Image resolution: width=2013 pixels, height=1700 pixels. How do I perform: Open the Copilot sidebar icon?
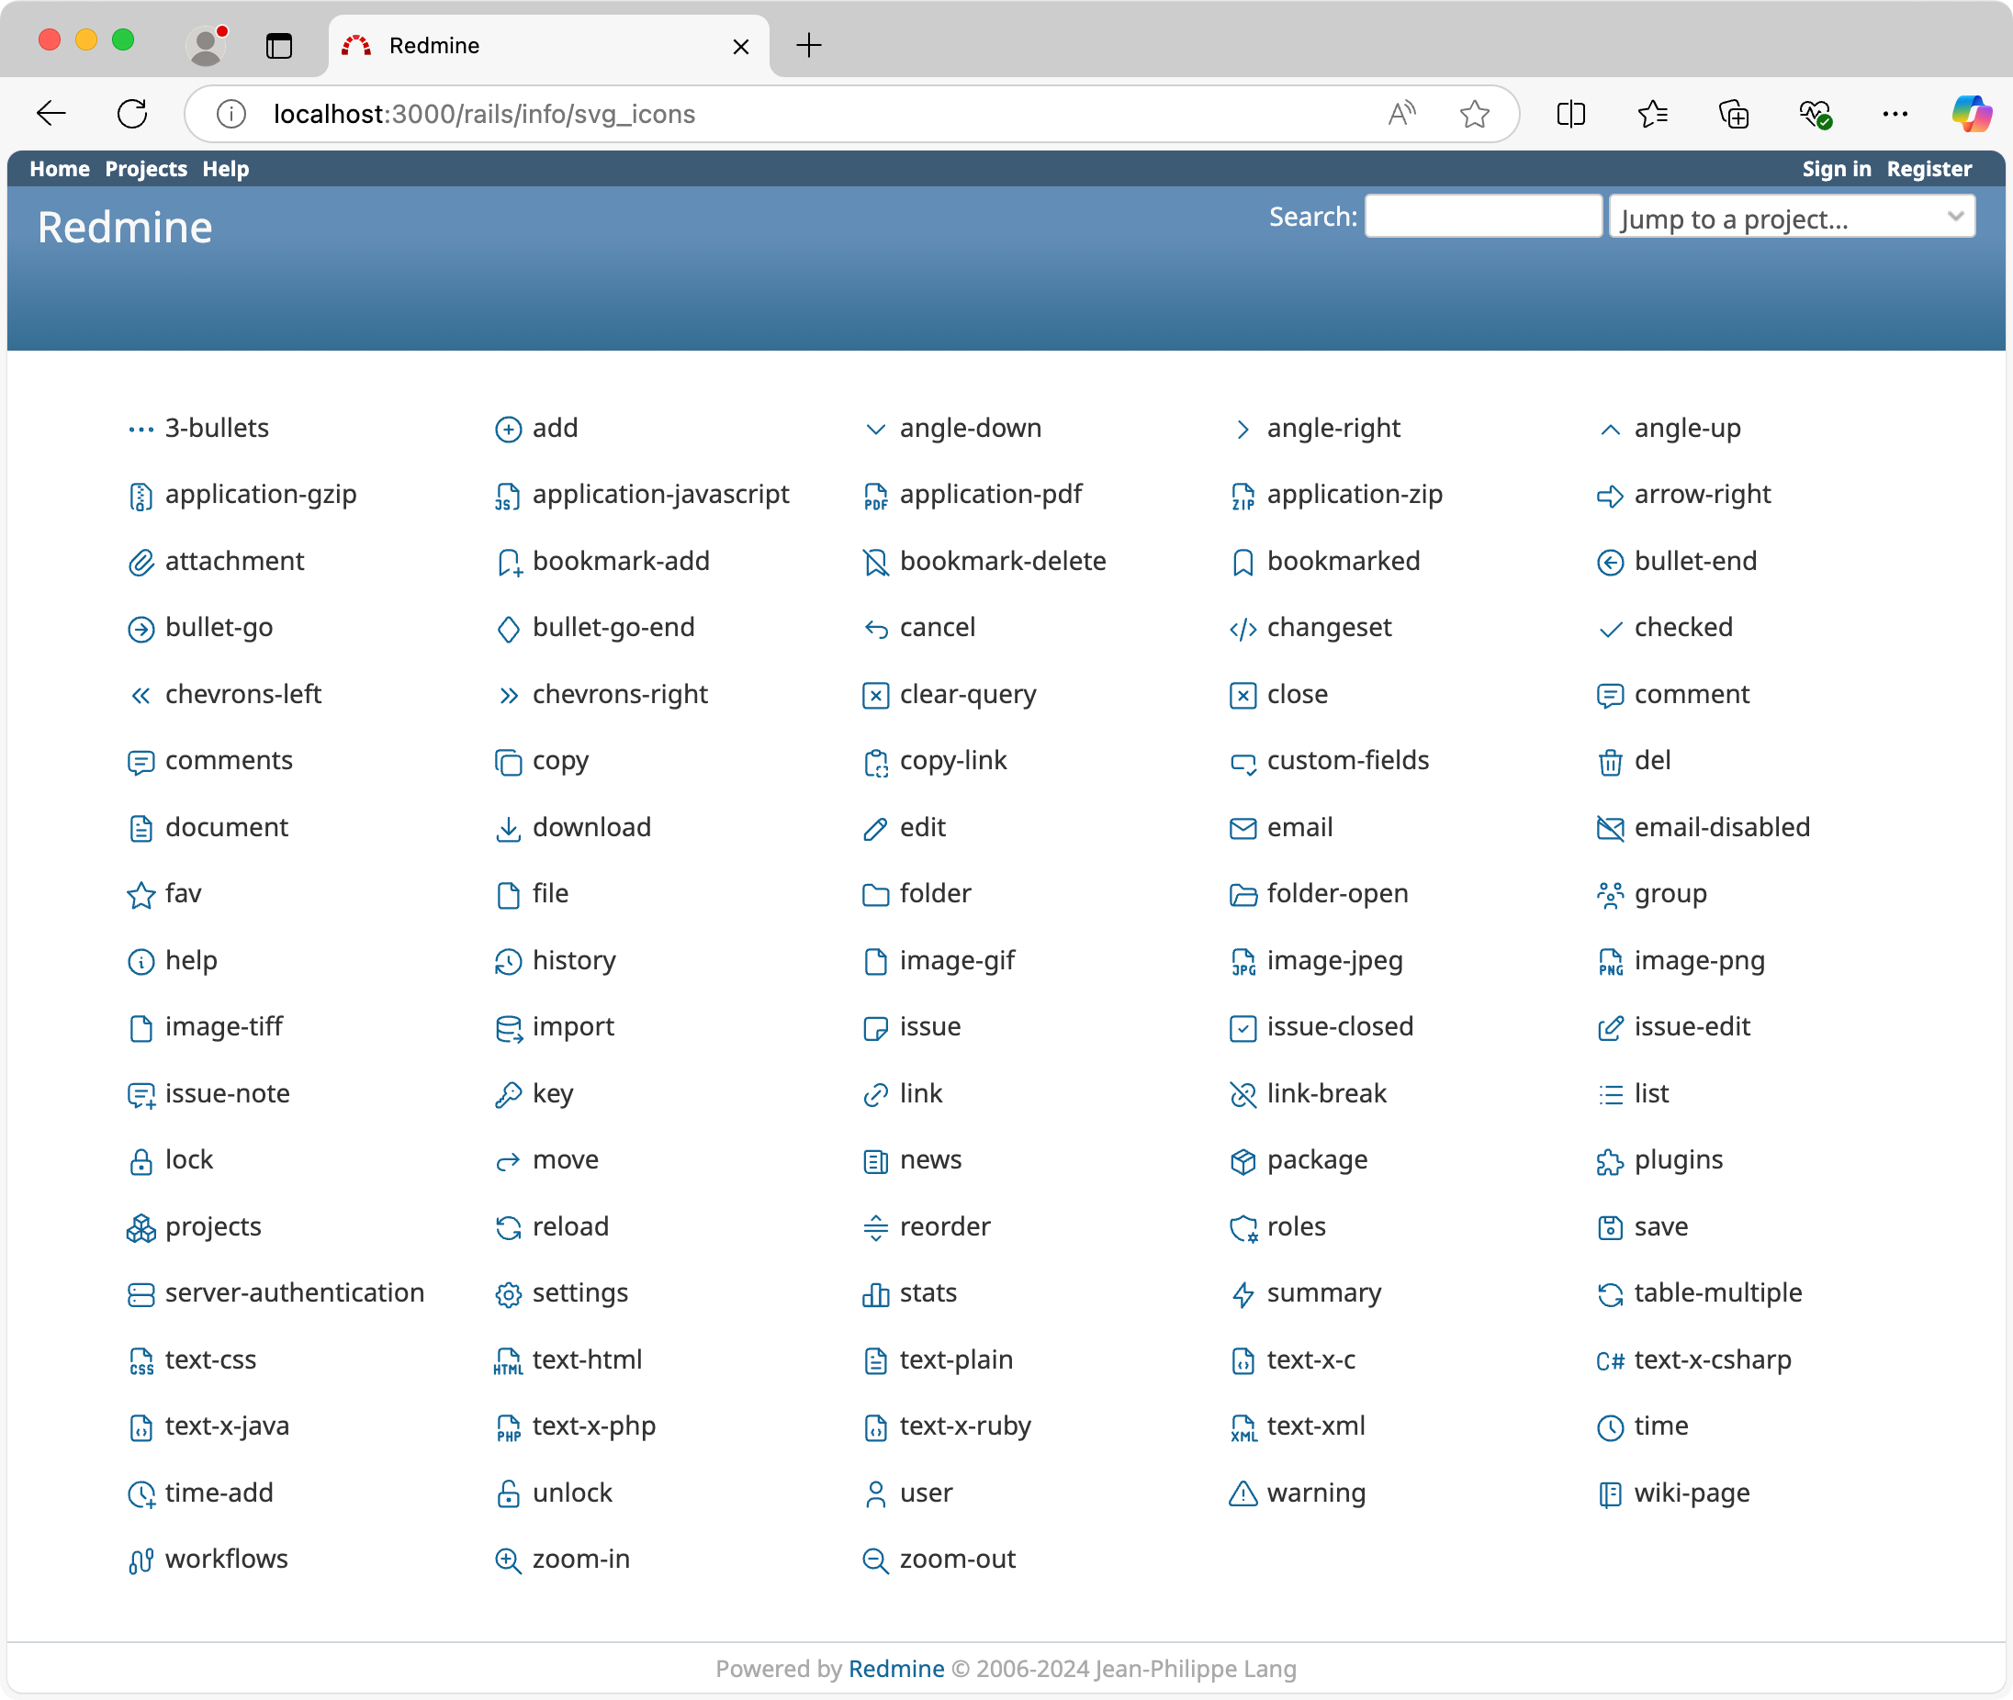(x=1972, y=114)
